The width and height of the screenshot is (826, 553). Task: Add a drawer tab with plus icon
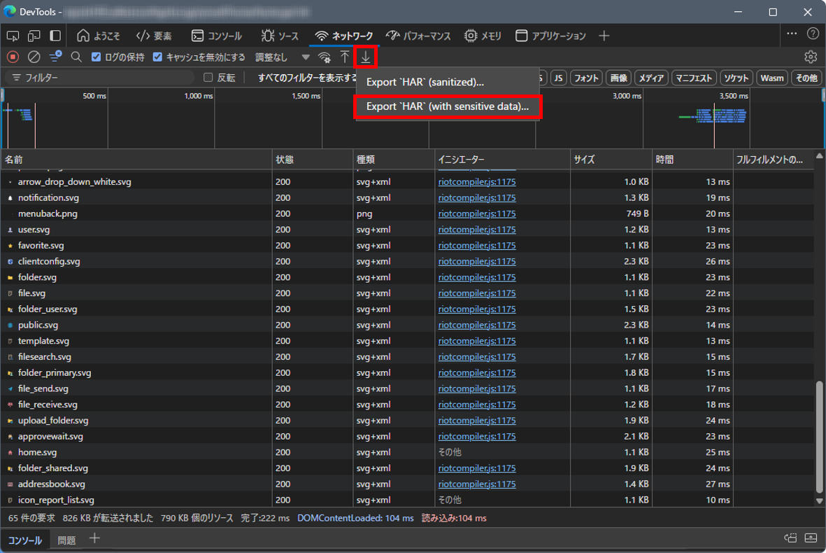point(94,538)
